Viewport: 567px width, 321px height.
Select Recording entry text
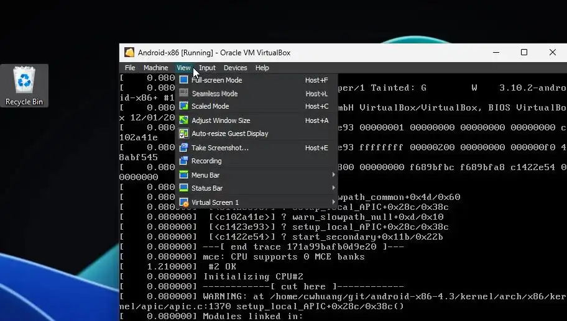point(206,161)
